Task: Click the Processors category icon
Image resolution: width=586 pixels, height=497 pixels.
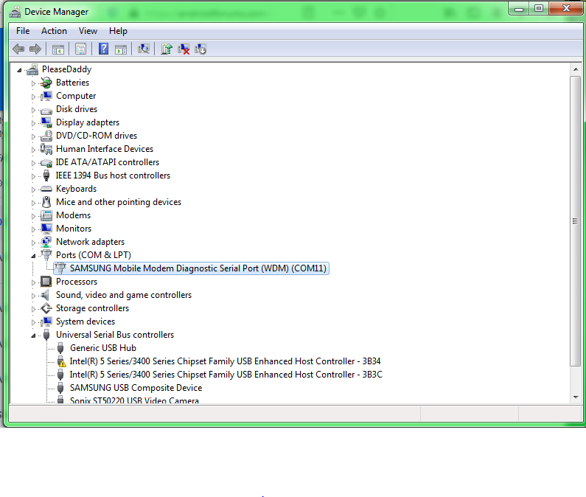Action: tap(46, 282)
